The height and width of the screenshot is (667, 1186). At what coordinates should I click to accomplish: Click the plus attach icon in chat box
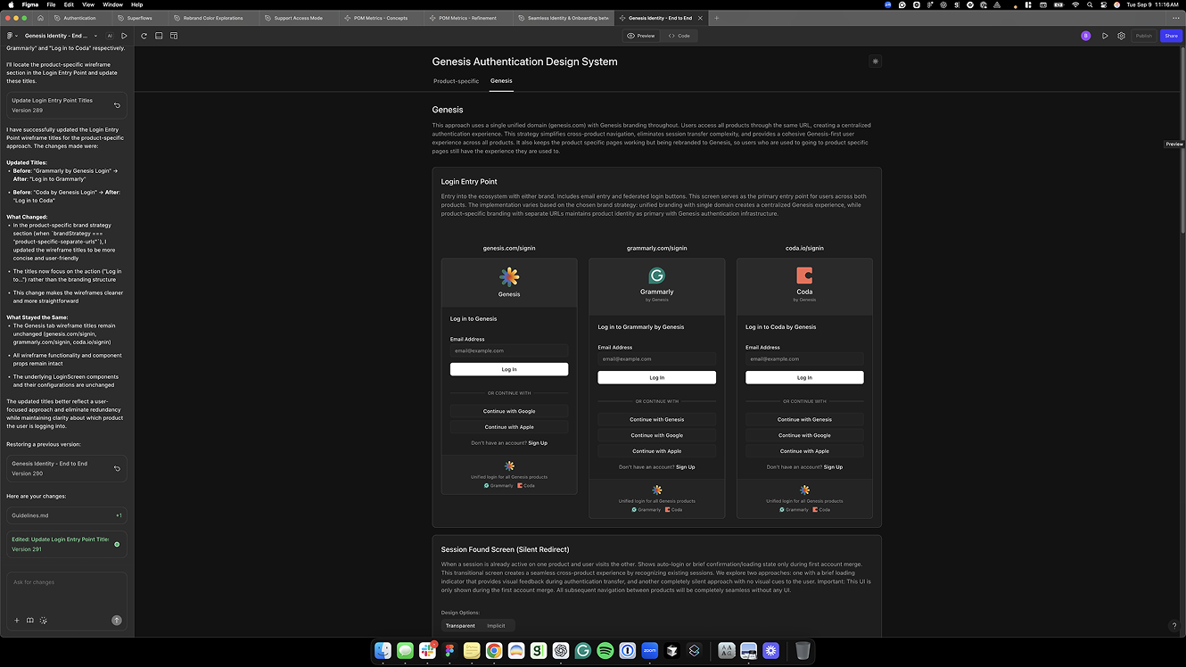coord(16,621)
